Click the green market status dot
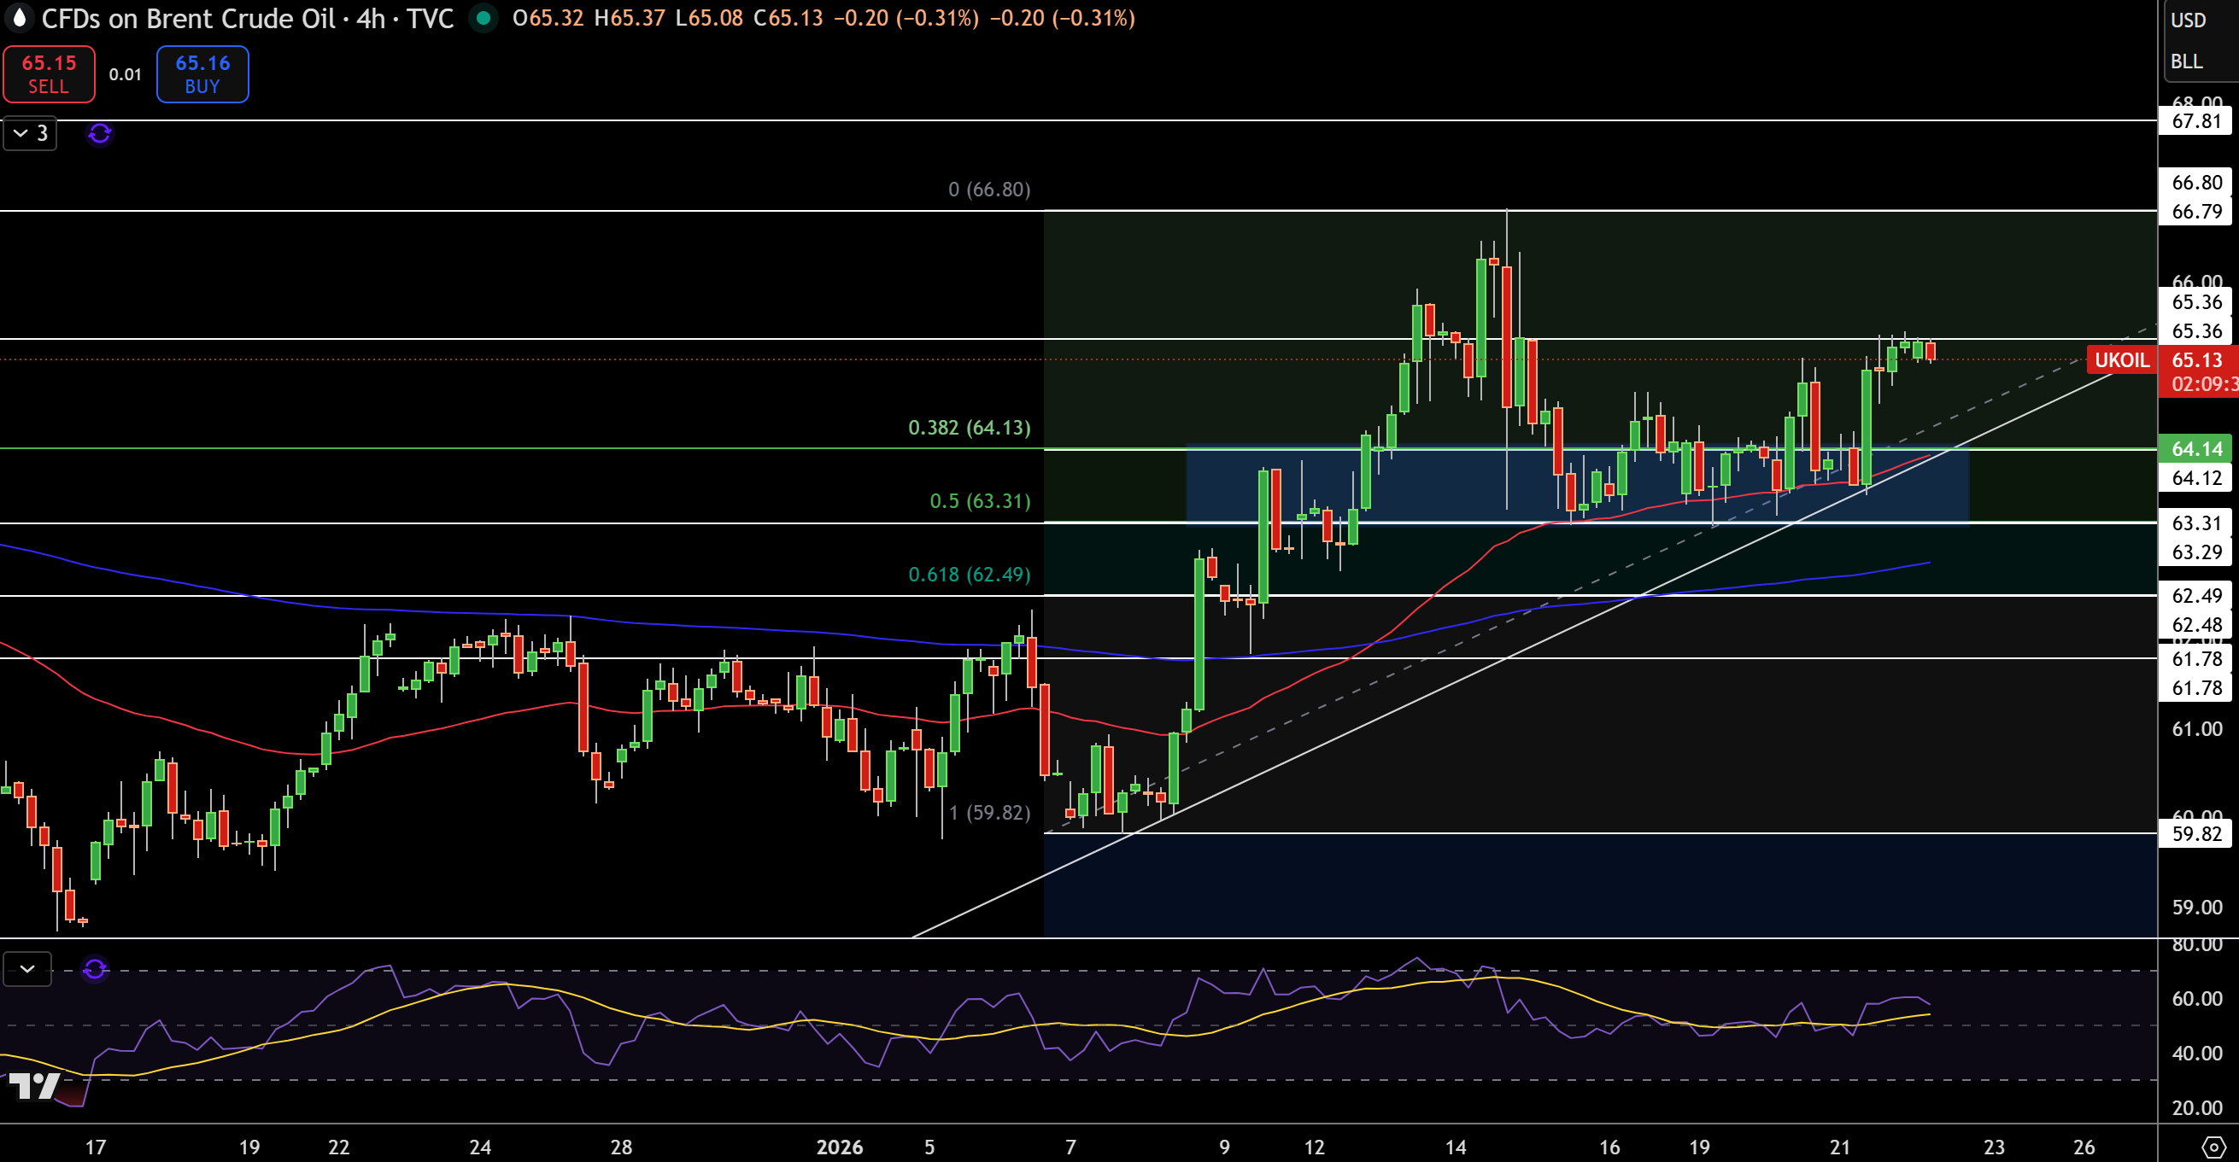 coord(484,18)
